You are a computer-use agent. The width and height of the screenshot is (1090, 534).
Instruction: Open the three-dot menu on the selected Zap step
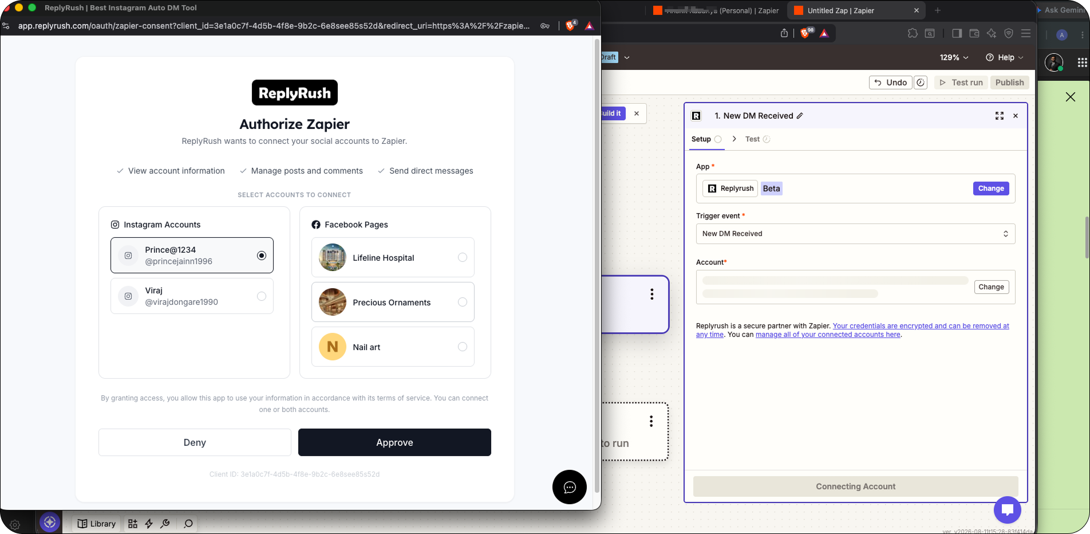point(651,294)
